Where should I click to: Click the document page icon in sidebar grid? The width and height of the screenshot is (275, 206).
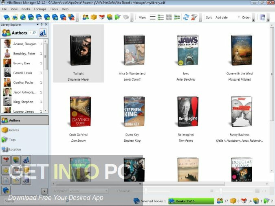pyautogui.click(x=6, y=180)
